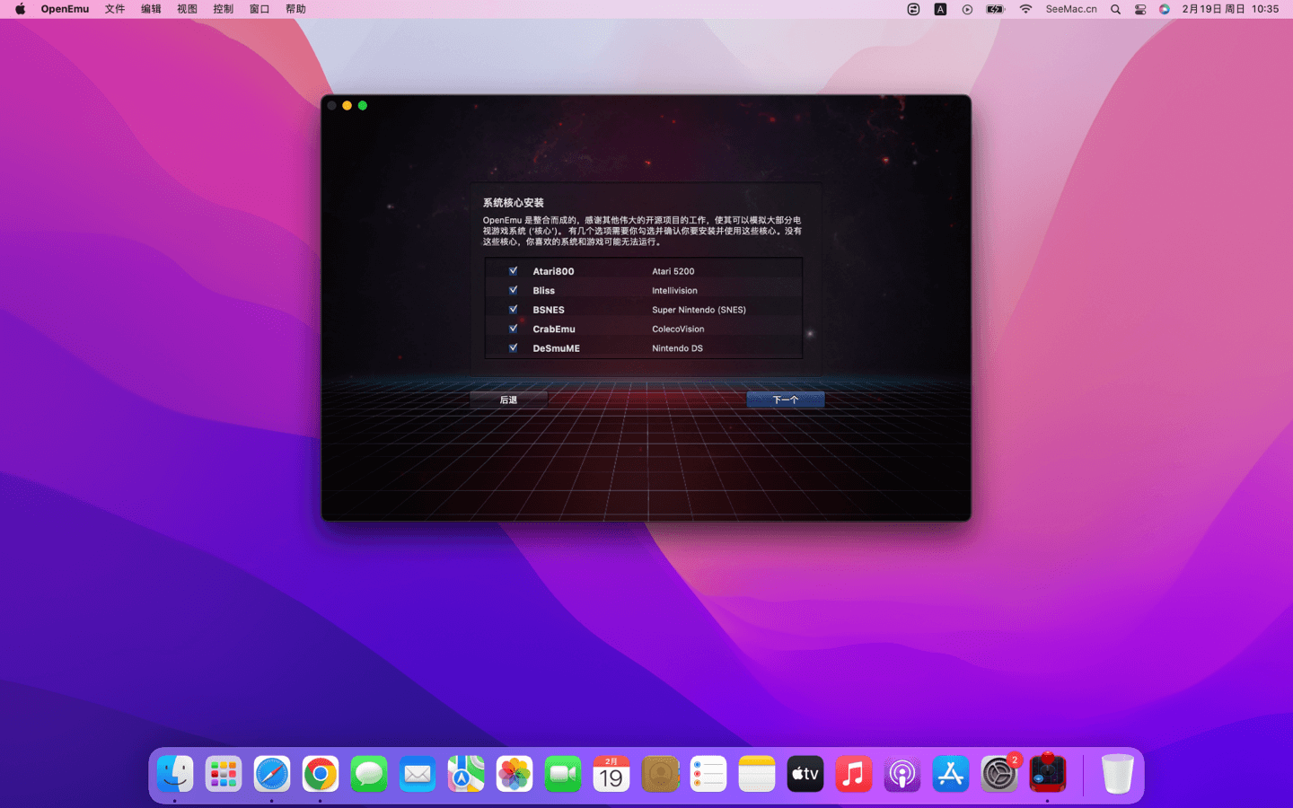The height and width of the screenshot is (808, 1293).
Task: Select the DeSmuME core name
Action: click(556, 348)
